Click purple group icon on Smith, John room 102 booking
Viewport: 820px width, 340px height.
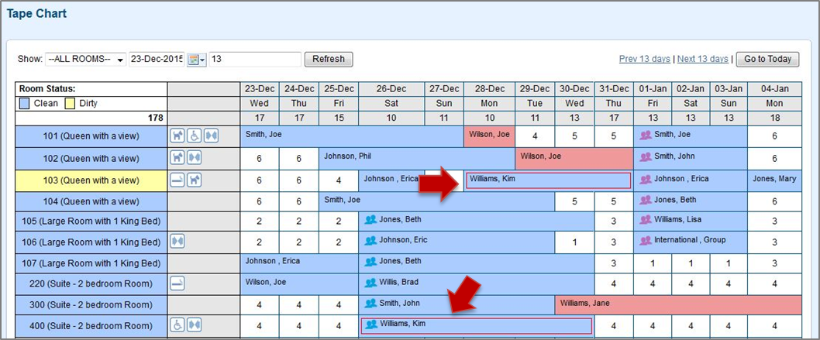coord(646,156)
